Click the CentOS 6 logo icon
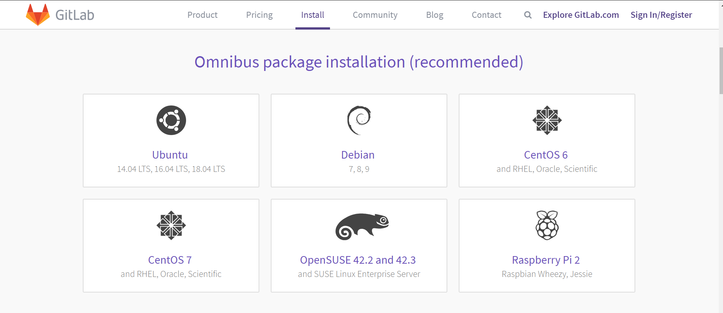723x313 pixels. tap(547, 120)
